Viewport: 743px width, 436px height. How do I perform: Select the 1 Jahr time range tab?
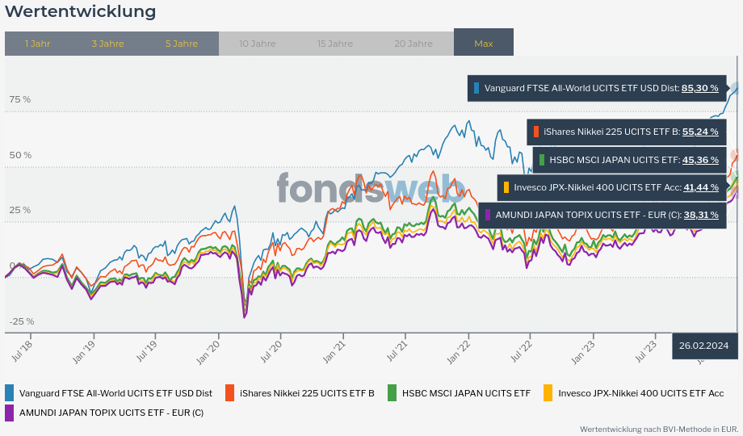(38, 44)
